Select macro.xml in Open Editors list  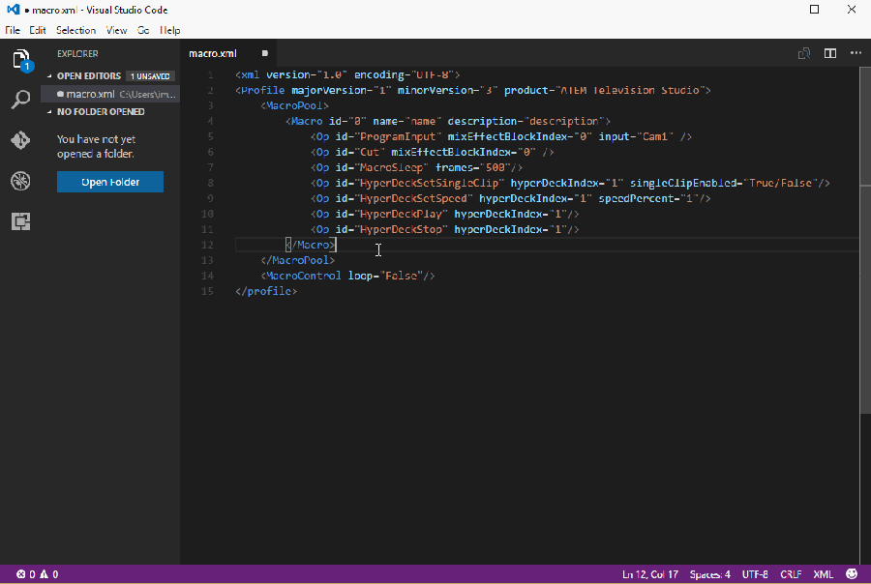(110, 94)
